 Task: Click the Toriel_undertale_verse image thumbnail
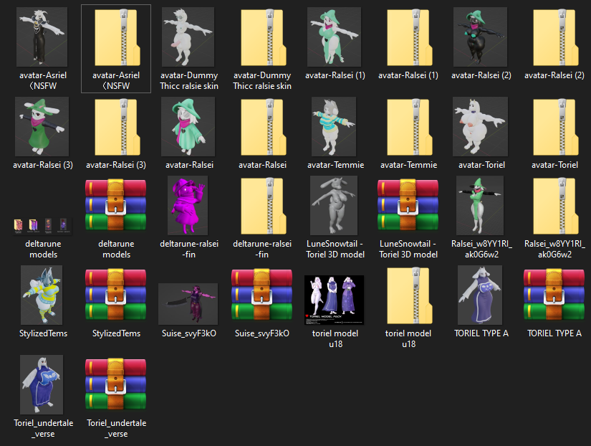pyautogui.click(x=42, y=384)
